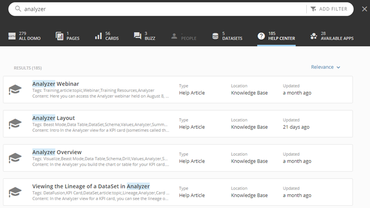This screenshot has width=370, height=208.
Task: Click graduation cap icon for Analyzer Webinar
Action: click(15, 89)
